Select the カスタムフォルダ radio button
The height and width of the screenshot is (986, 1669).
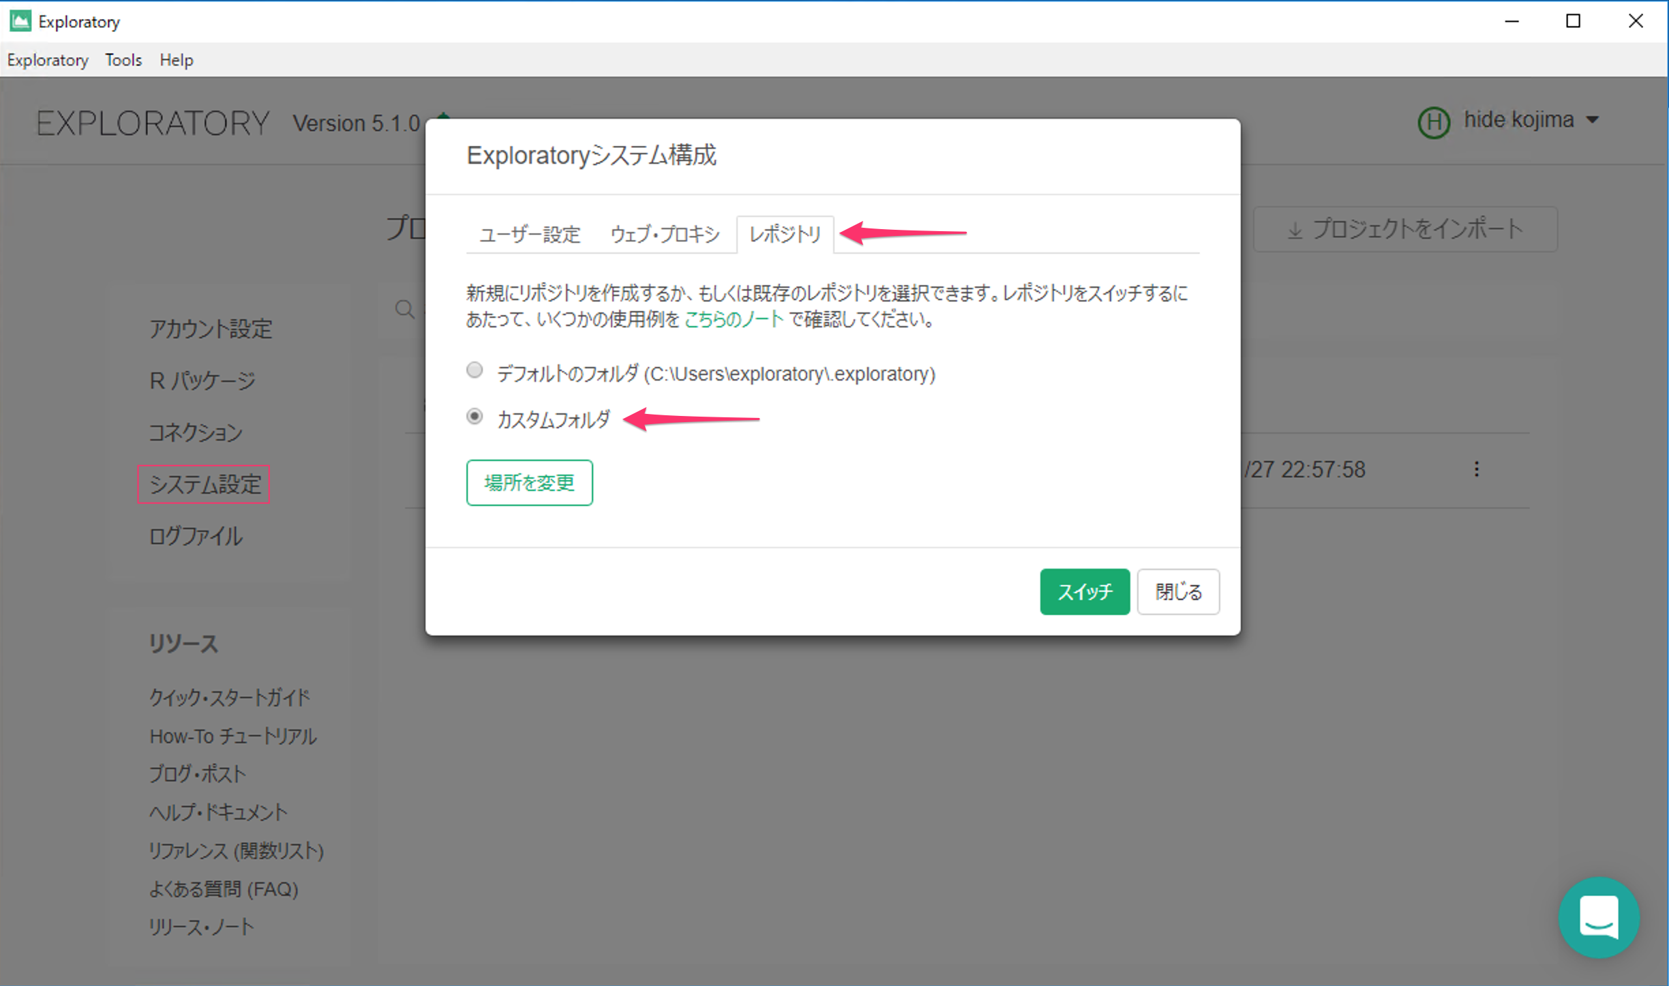point(475,416)
